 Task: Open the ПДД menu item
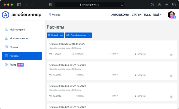click(x=147, y=15)
